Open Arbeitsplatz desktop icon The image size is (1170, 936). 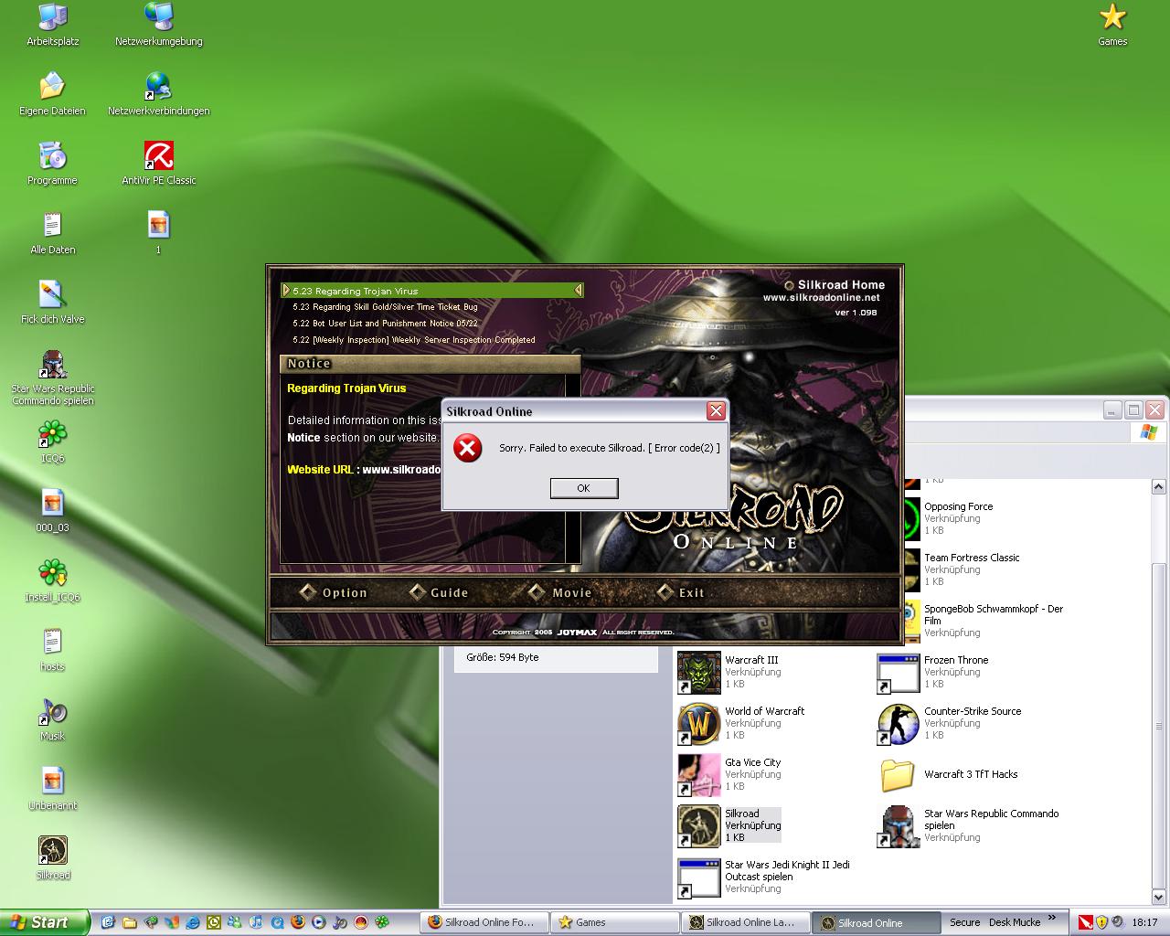(x=52, y=17)
